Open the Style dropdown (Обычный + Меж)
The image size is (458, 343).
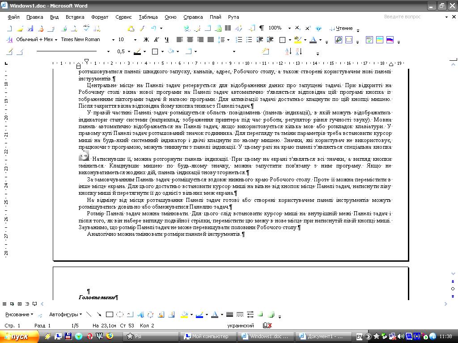tap(56, 40)
